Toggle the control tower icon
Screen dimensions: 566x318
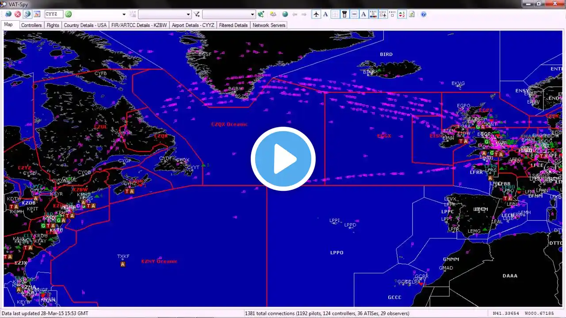(x=344, y=14)
